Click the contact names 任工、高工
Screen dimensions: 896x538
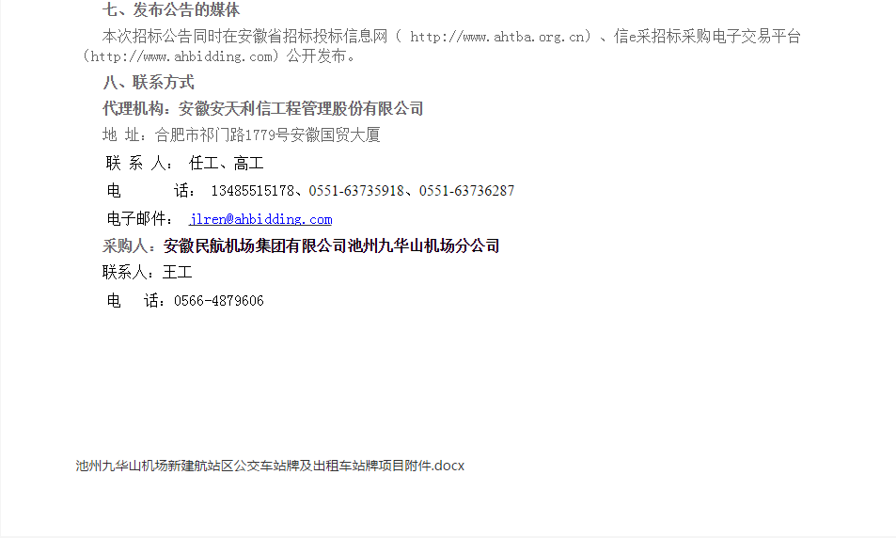point(227,164)
